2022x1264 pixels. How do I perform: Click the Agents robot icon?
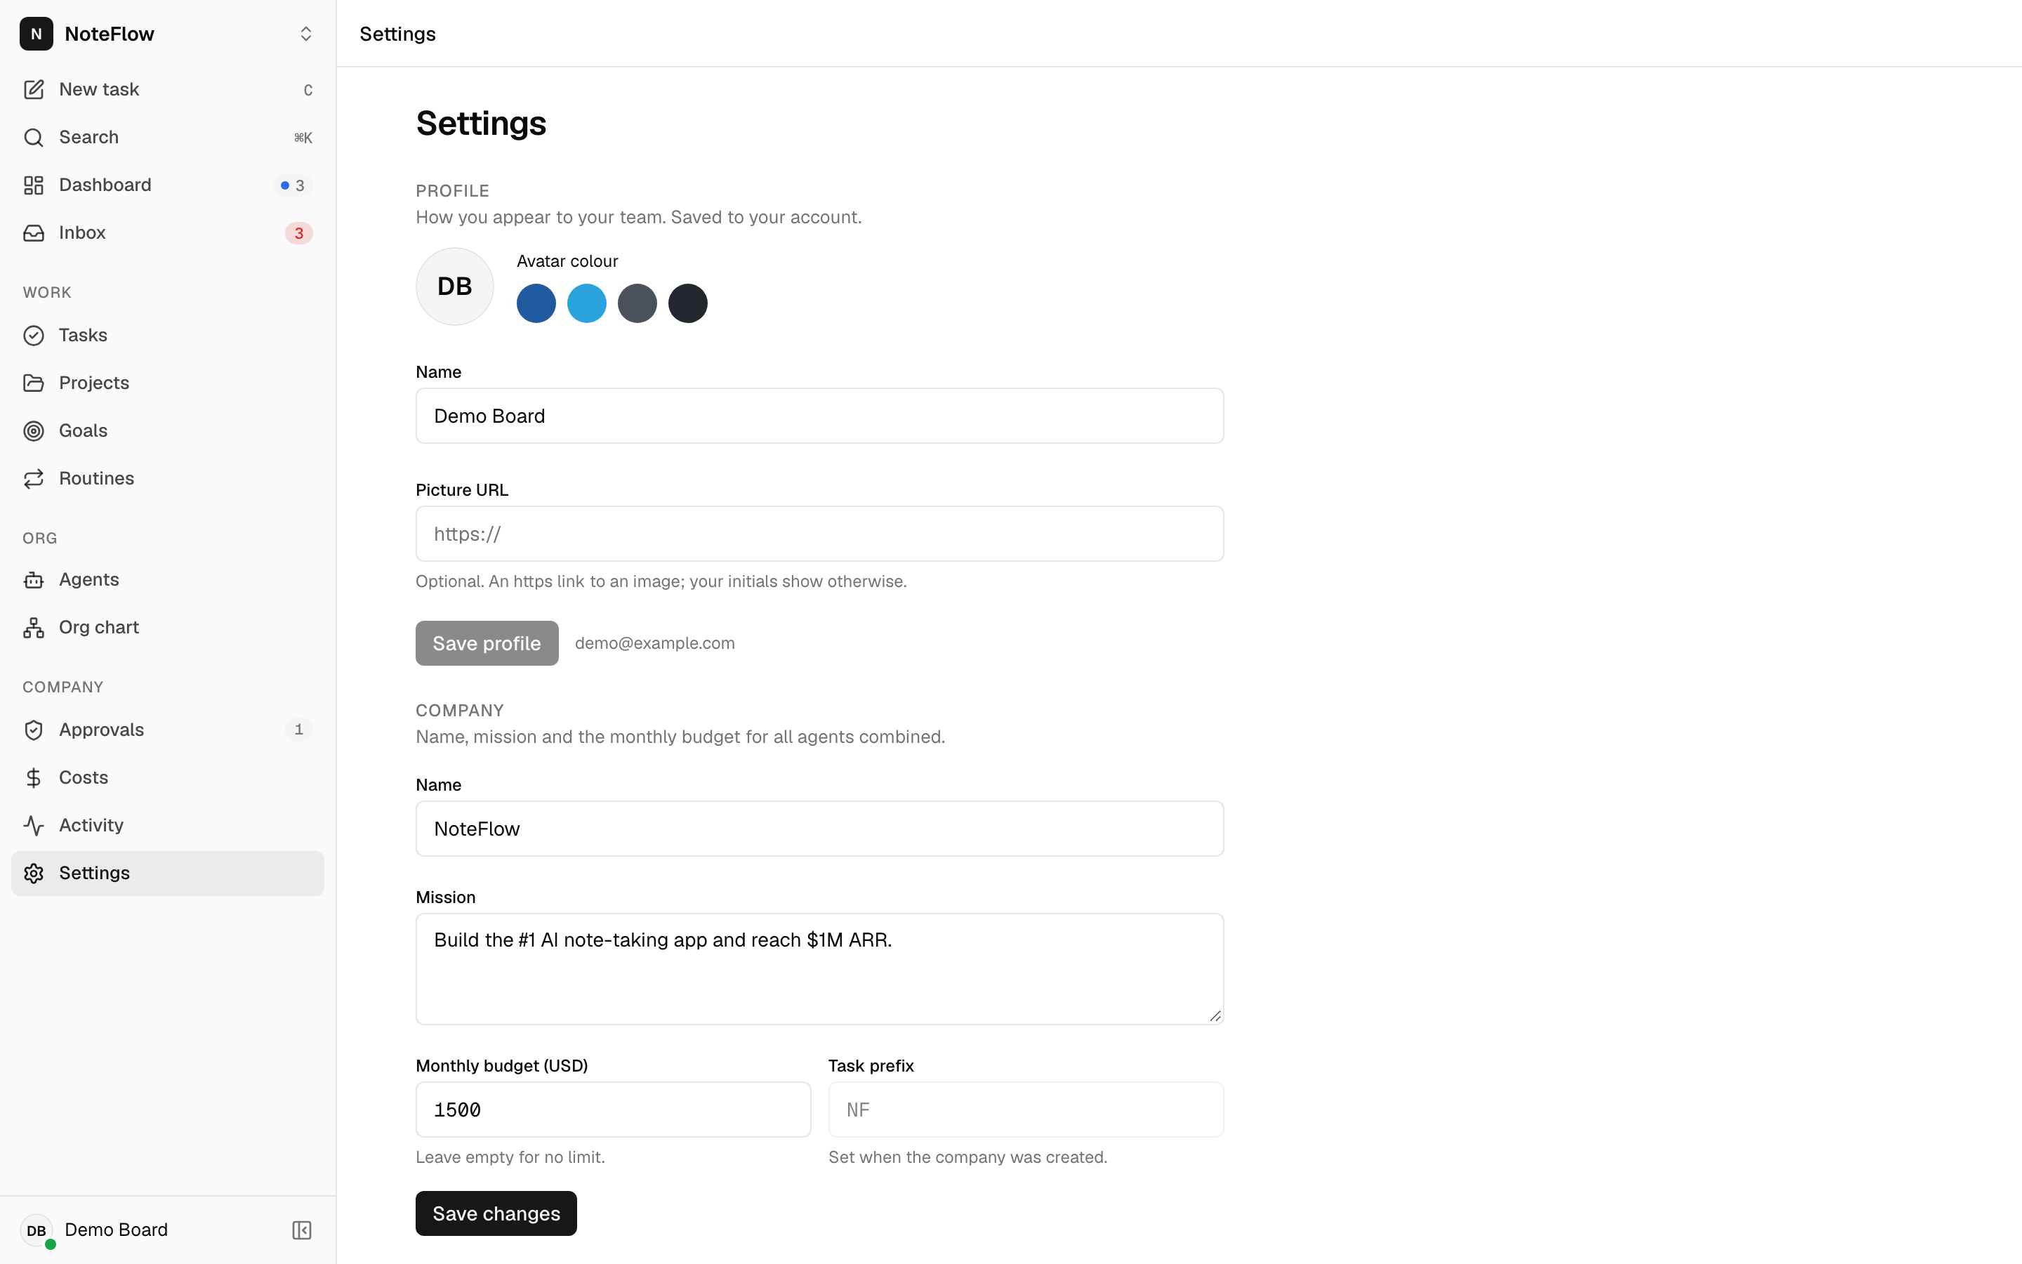34,579
